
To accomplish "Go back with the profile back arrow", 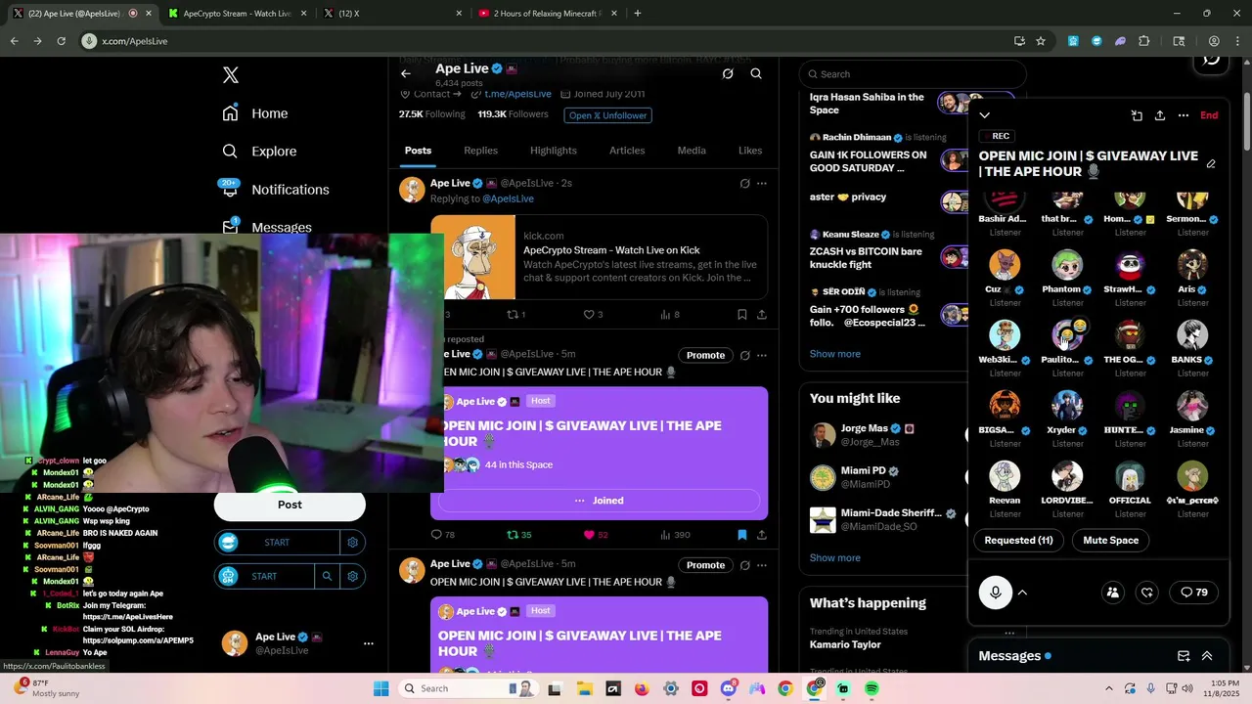I will [406, 73].
